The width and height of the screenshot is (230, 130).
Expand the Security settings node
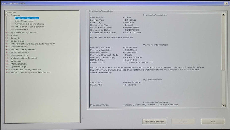coord(7,38)
